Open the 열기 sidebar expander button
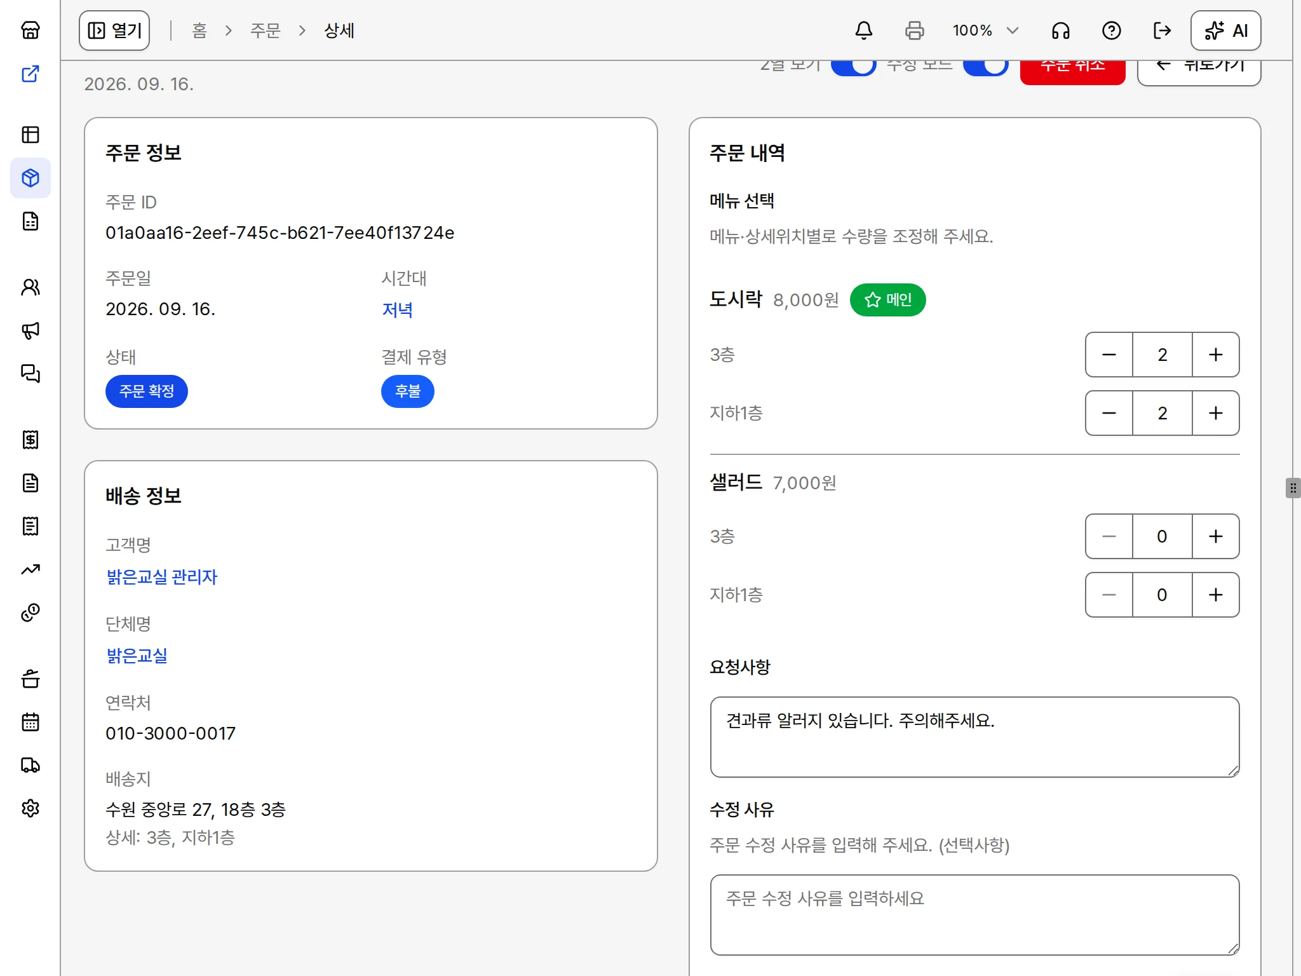This screenshot has height=976, width=1301. 114,30
